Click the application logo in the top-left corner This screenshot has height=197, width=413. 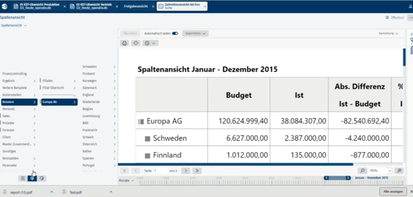[x=4, y=6]
